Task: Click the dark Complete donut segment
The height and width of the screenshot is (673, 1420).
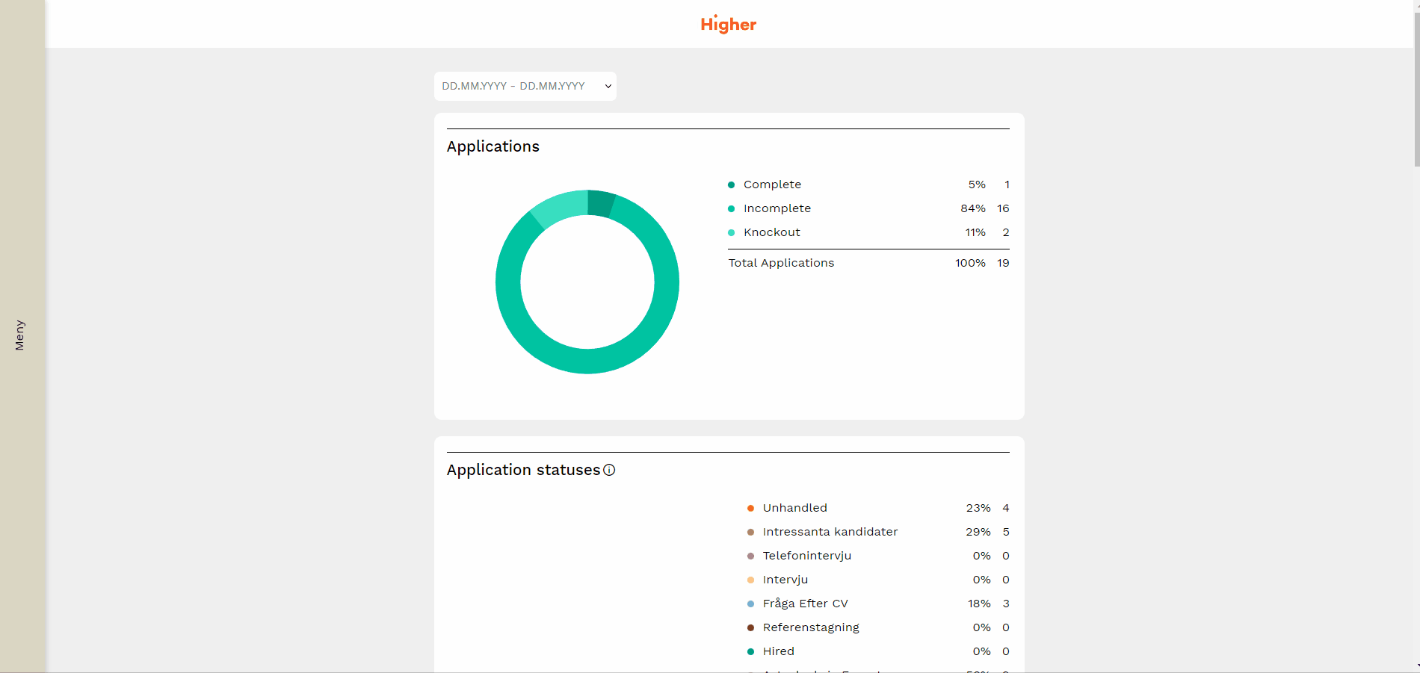Action: (x=600, y=203)
